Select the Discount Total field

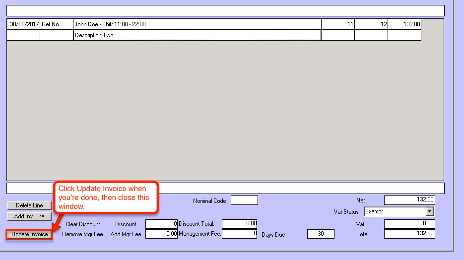click(x=239, y=224)
